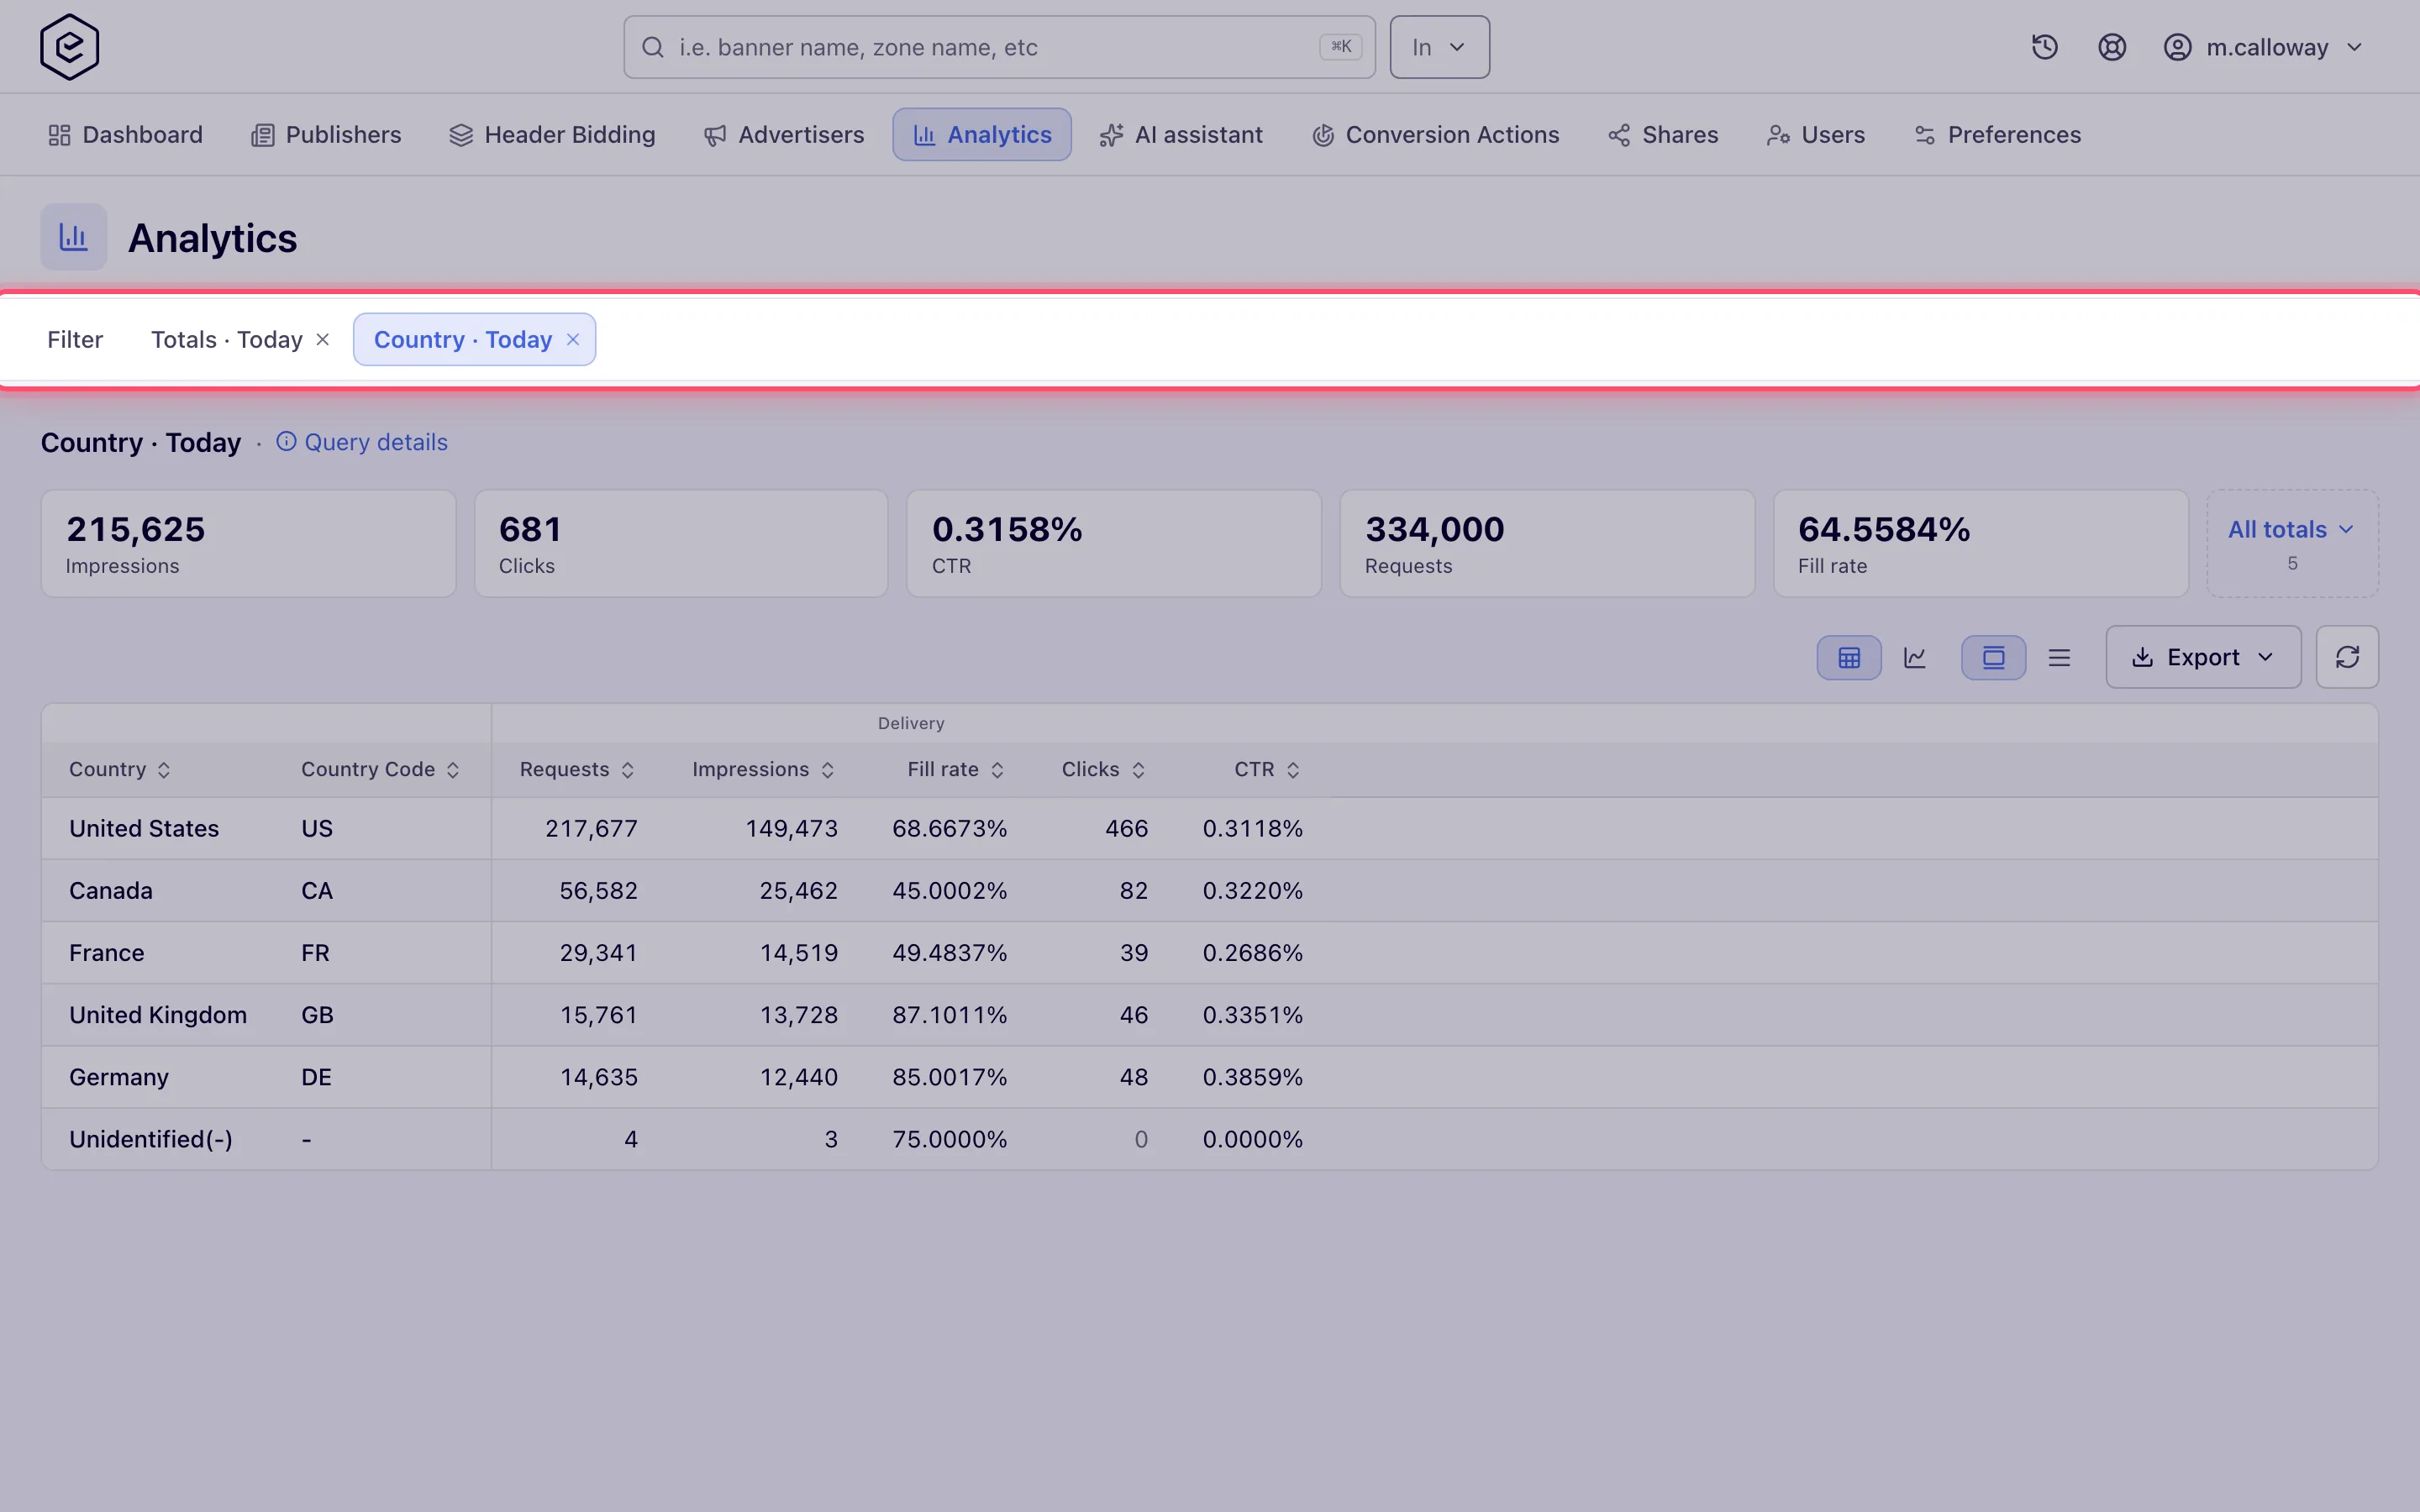Click the Analytics page header icon
This screenshot has width=2420, height=1512.
(x=74, y=237)
